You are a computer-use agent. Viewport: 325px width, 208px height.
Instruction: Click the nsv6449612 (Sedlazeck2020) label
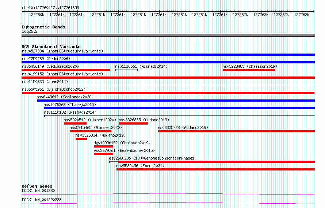tap(65, 97)
